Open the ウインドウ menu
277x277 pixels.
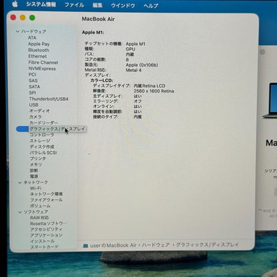[x=123, y=5]
